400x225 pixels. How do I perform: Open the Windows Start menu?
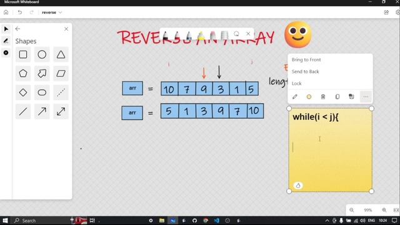click(x=5, y=221)
